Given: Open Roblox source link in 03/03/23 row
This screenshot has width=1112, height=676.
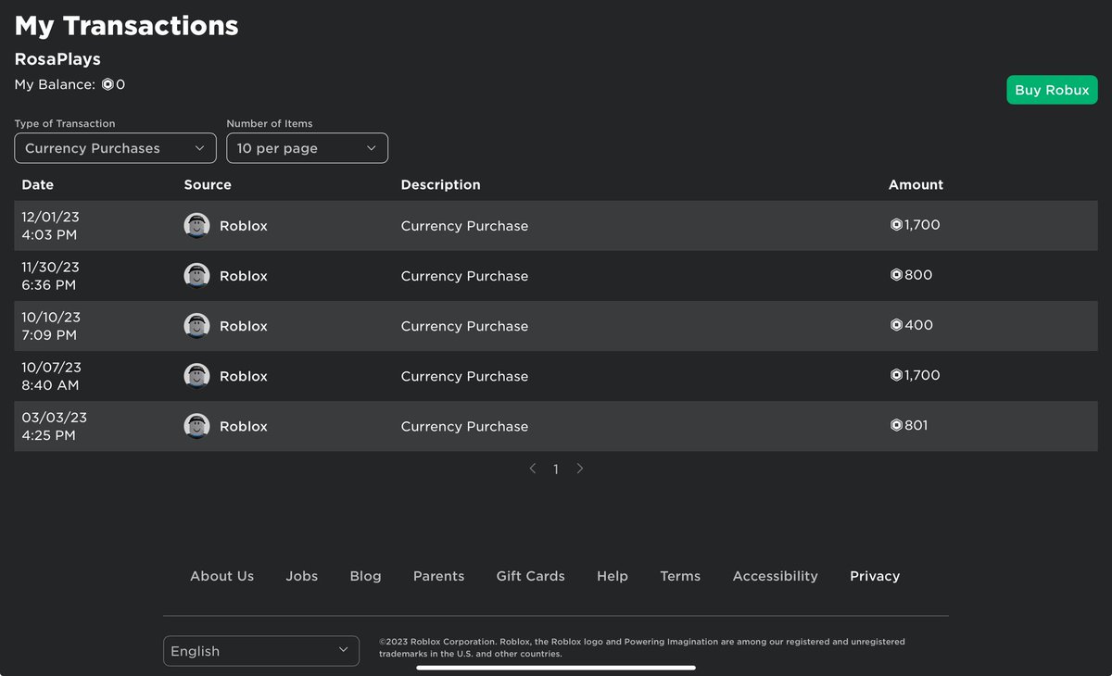Looking at the screenshot, I should (244, 426).
